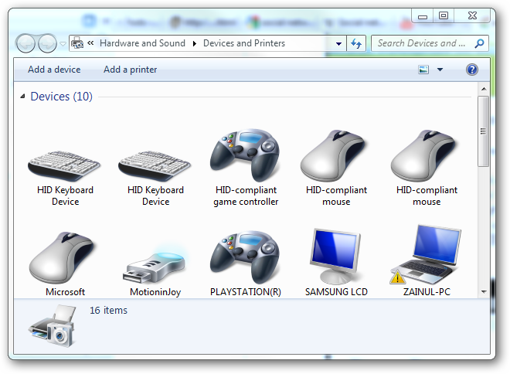This screenshot has width=510, height=374.
Task: Click the view options picture icon
Action: pos(423,70)
